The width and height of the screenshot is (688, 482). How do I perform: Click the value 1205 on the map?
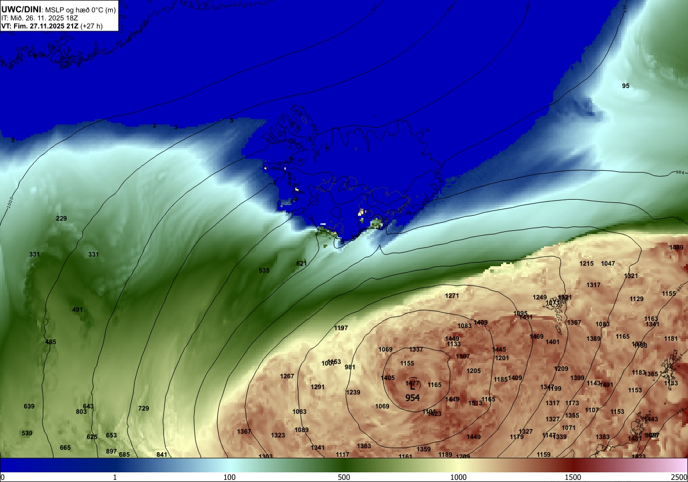click(x=474, y=371)
